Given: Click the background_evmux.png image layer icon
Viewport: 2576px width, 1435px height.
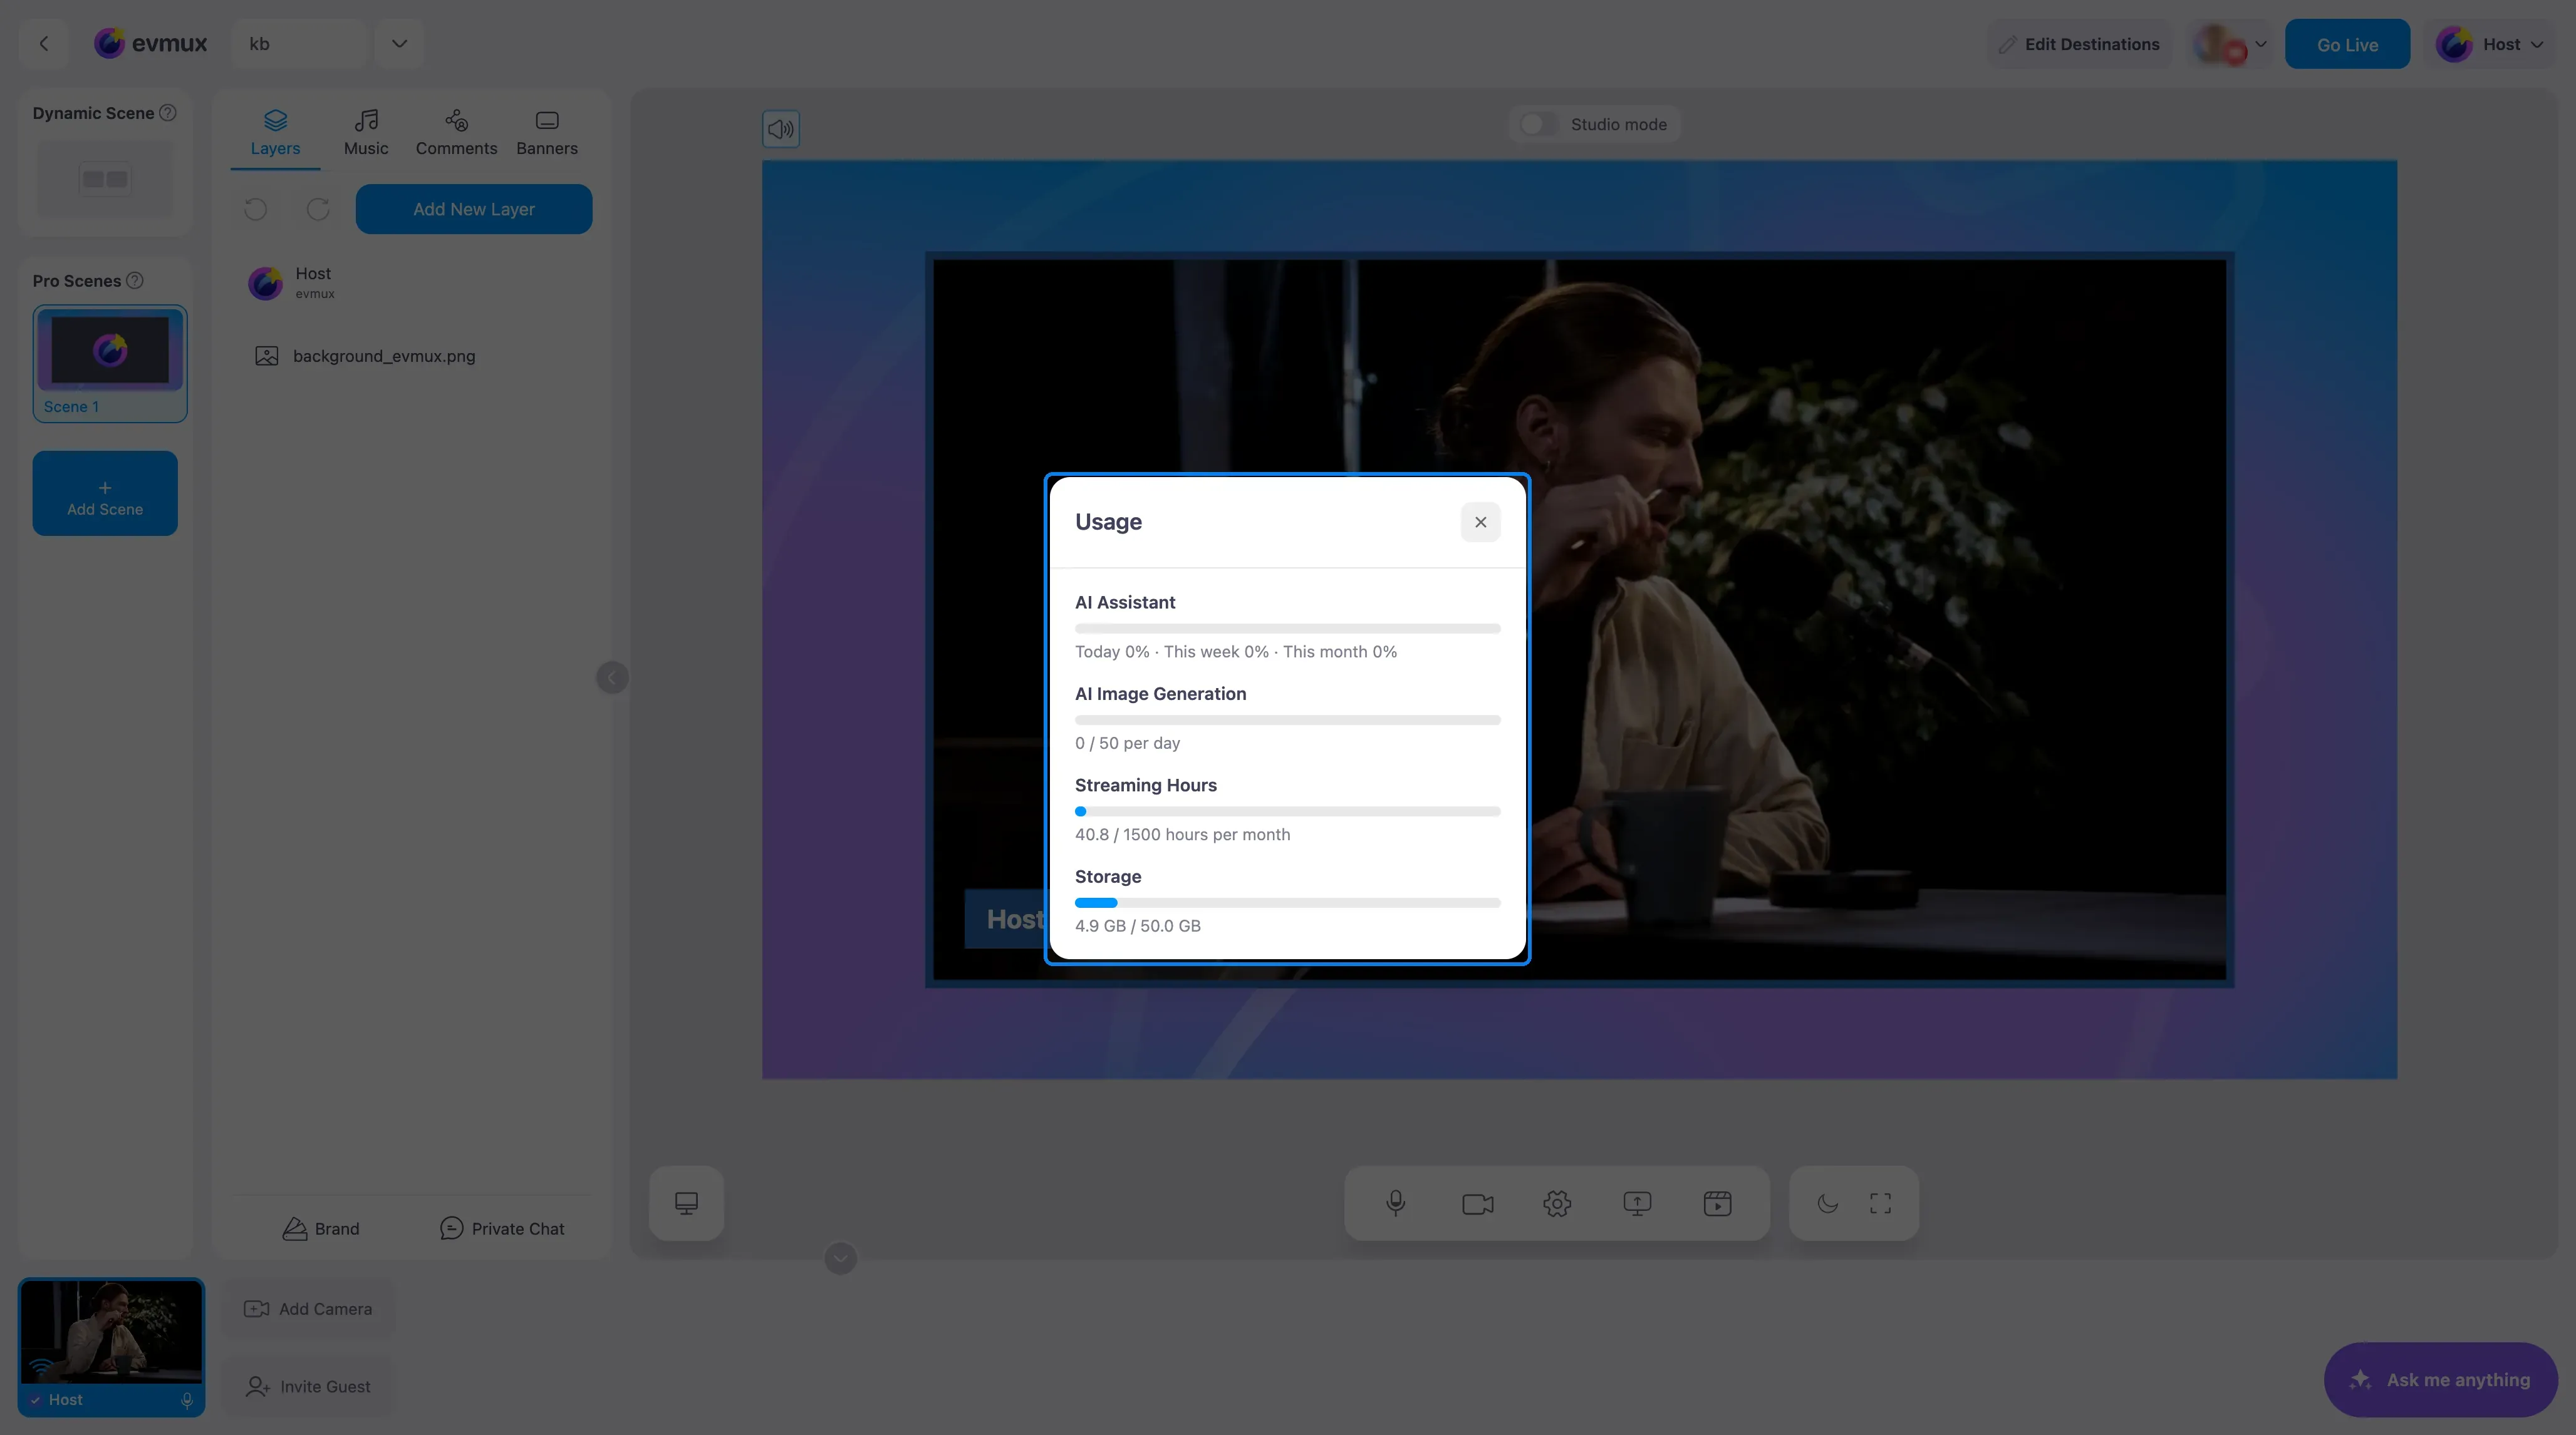Looking at the screenshot, I should click(x=267, y=356).
